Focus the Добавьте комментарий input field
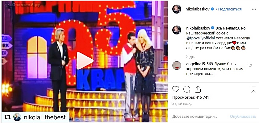The height and width of the screenshot is (123, 259). tap(194, 117)
